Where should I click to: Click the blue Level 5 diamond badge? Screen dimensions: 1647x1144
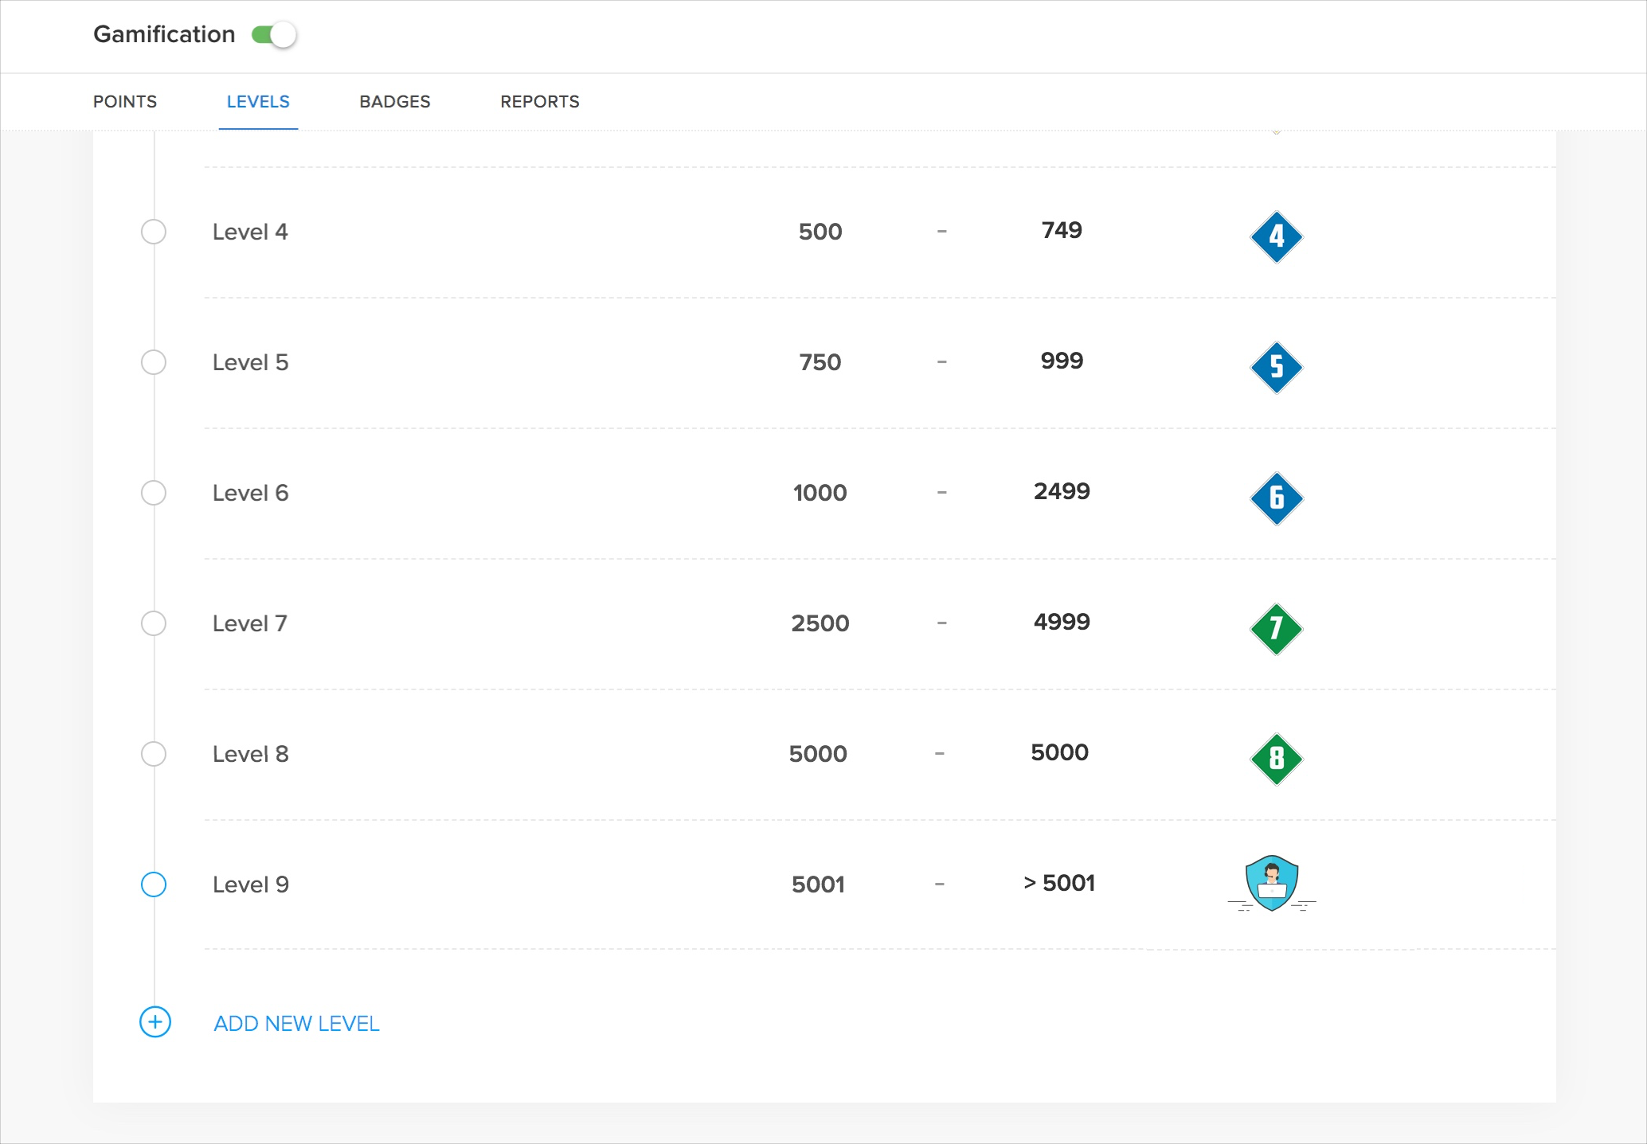click(1276, 367)
